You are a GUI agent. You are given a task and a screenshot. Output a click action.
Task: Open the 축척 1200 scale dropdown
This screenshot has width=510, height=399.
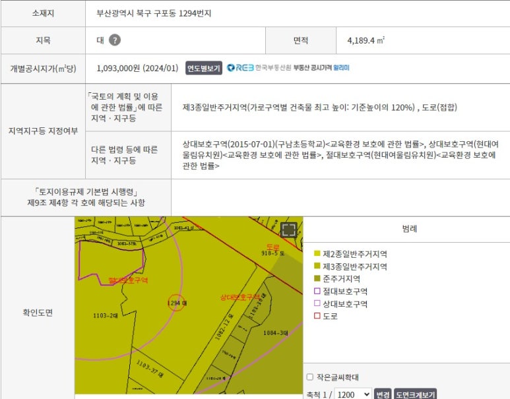tap(353, 394)
